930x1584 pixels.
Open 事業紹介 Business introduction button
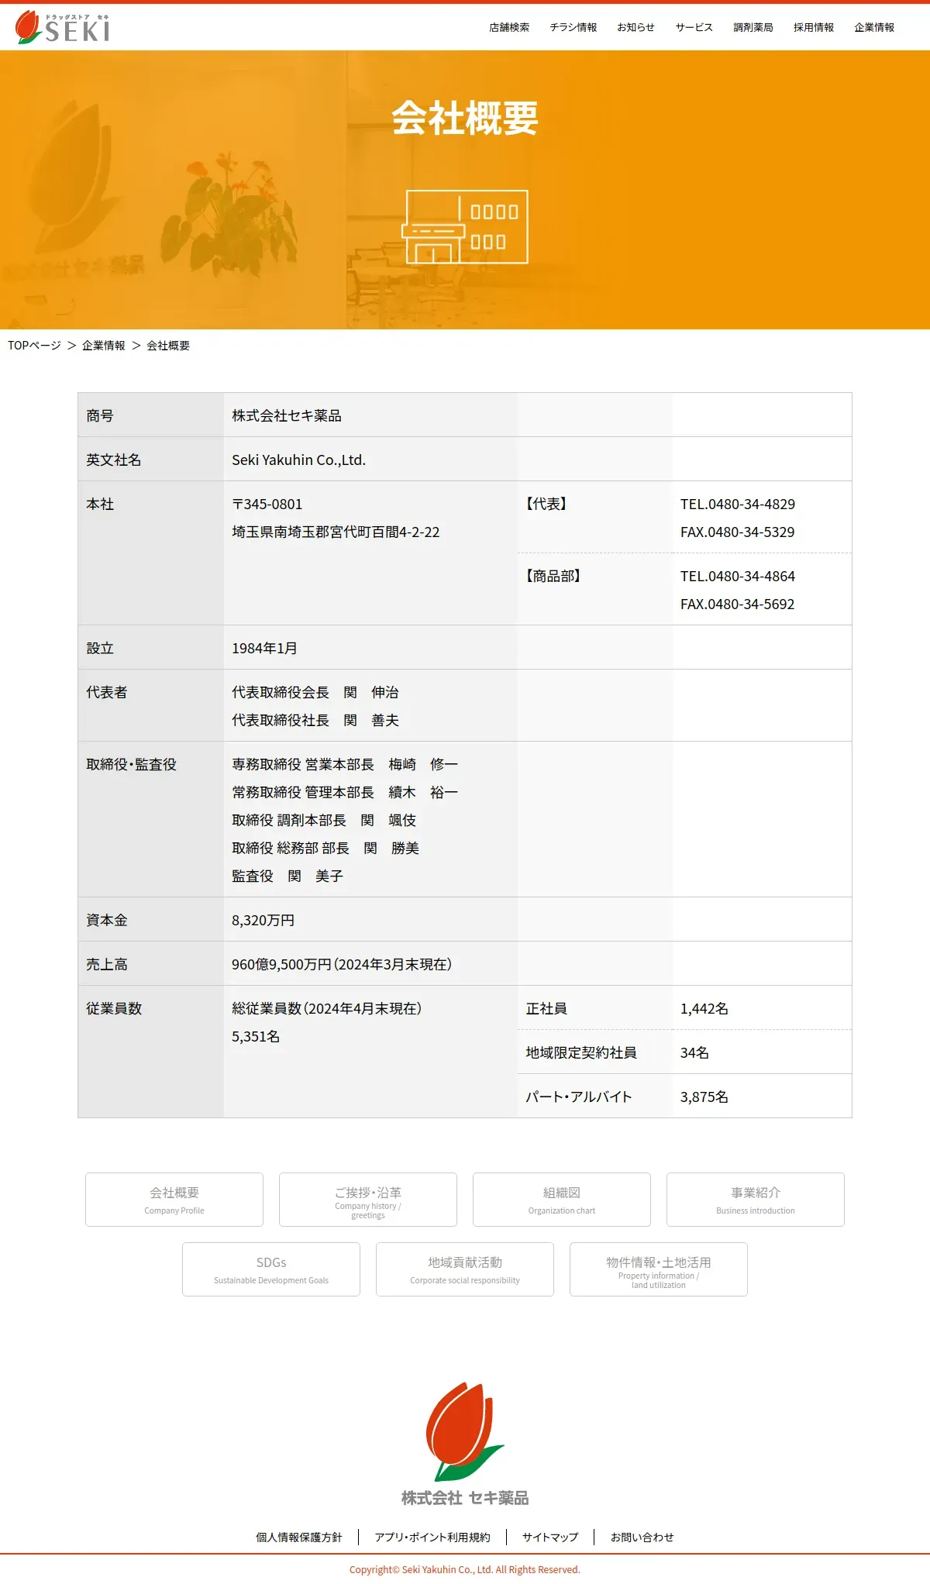[x=756, y=1200]
